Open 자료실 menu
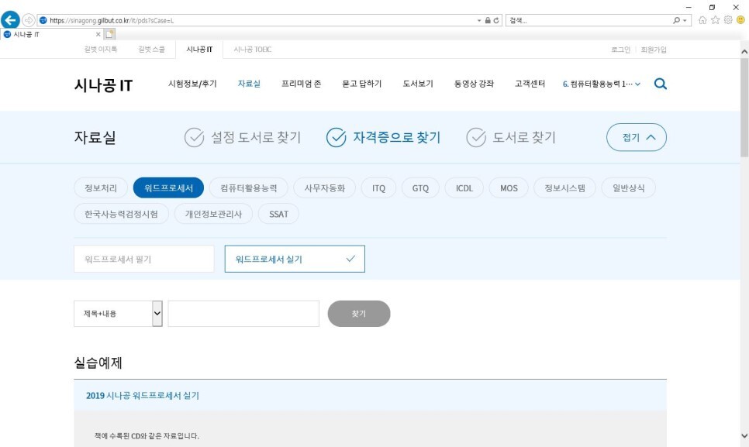Screen dimensions: 749x447 [x=249, y=84]
